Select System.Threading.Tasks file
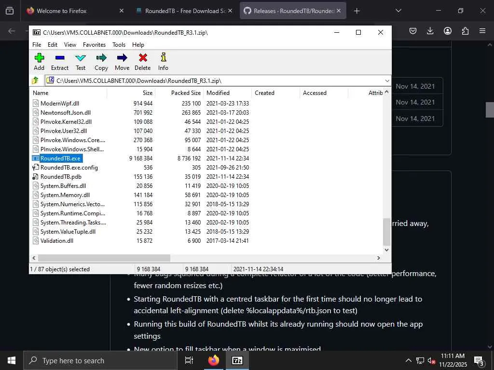The image size is (494, 370). click(x=73, y=222)
